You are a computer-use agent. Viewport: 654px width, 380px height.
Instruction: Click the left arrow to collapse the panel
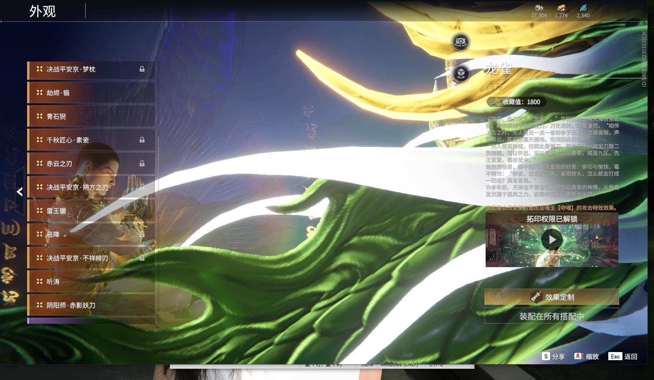(x=19, y=191)
